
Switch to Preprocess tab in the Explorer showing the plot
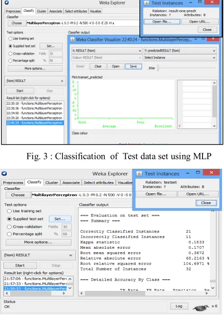(13, 11)
